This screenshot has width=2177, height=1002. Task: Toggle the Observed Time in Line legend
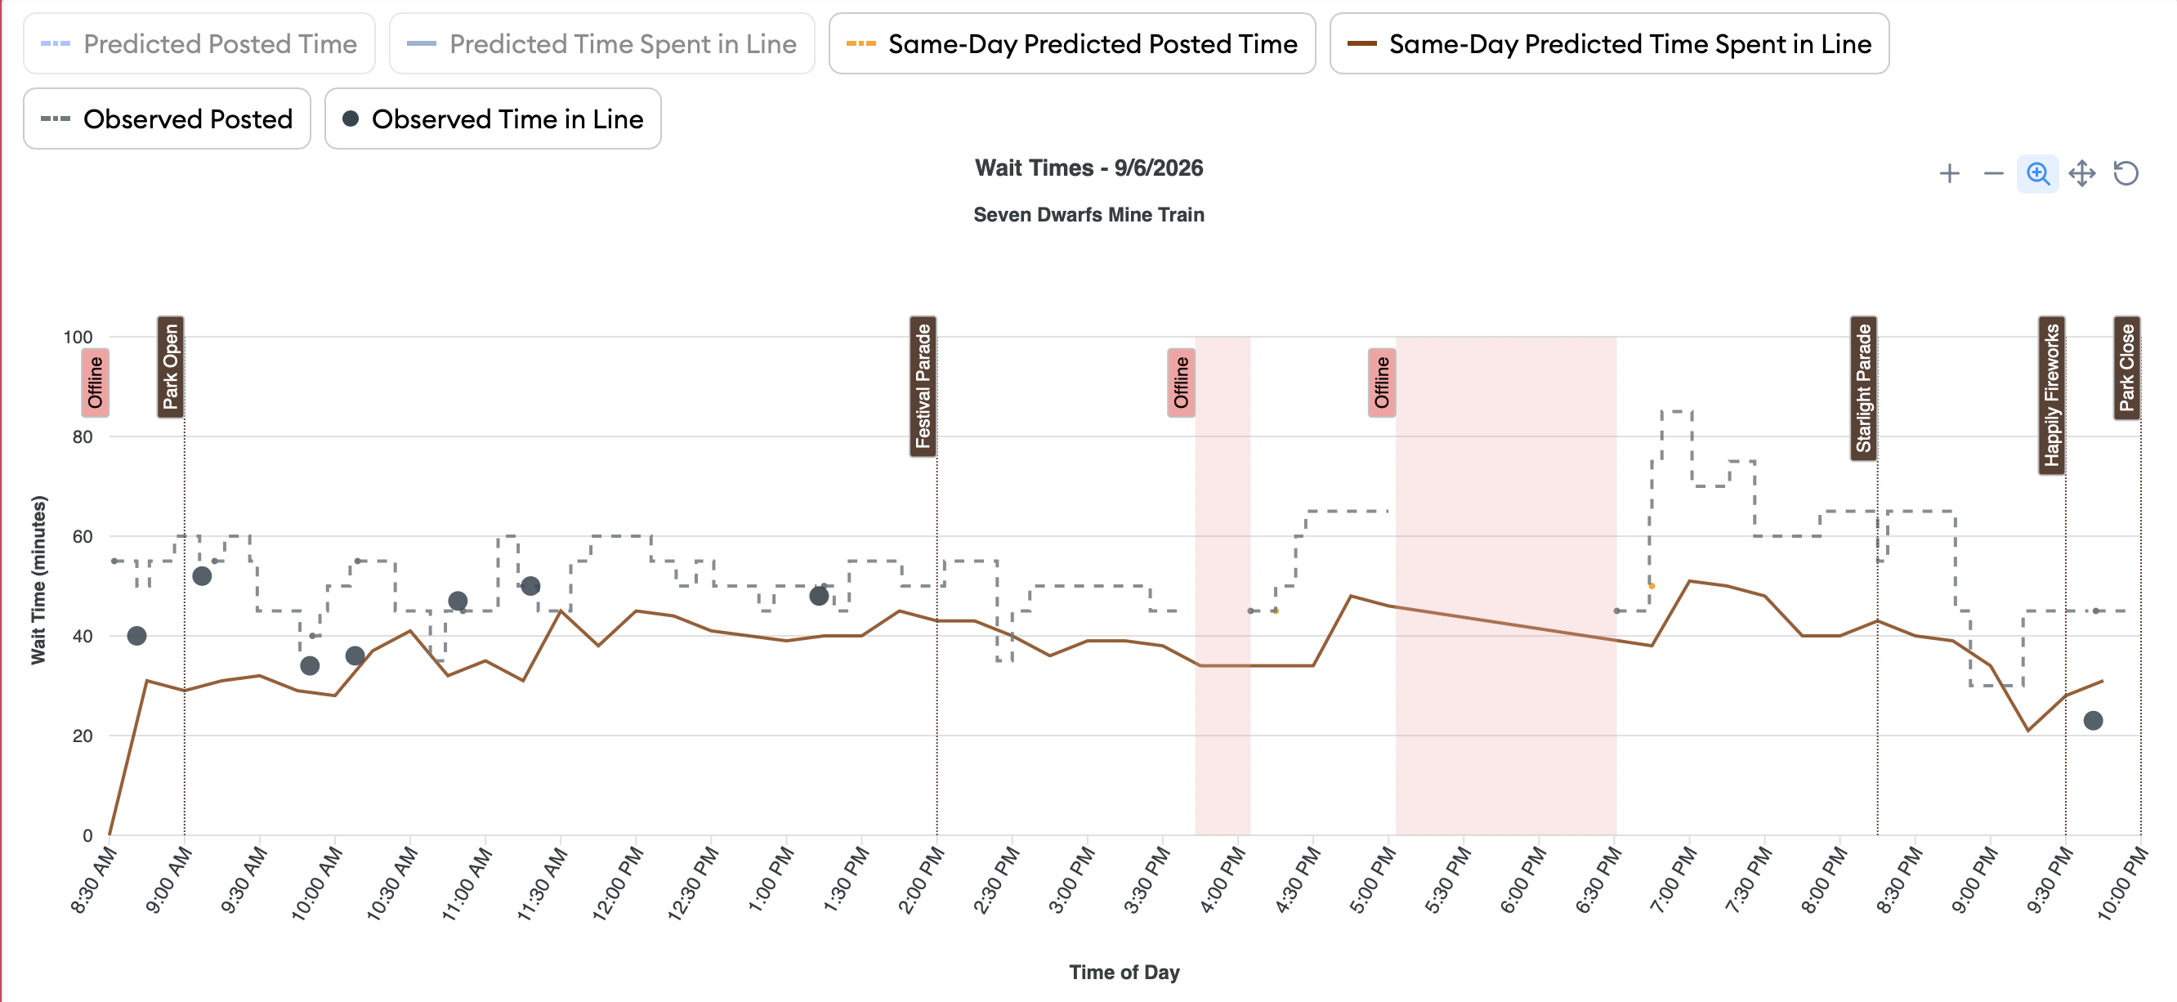coord(493,119)
